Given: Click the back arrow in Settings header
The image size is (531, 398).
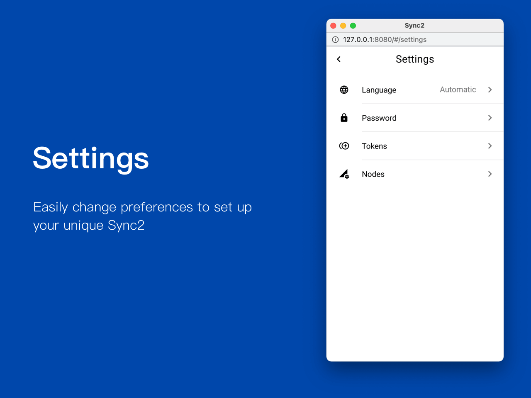Looking at the screenshot, I should coord(339,59).
